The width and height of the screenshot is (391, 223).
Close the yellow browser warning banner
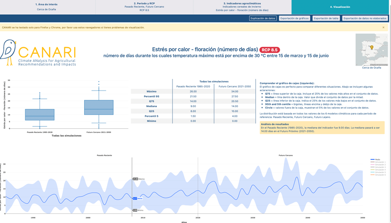(x=383, y=28)
